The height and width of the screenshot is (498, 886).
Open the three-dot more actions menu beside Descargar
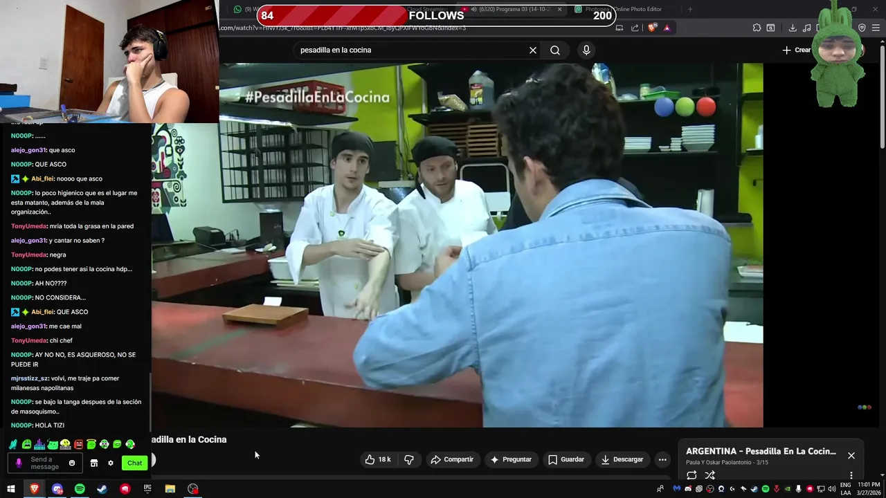(x=662, y=459)
